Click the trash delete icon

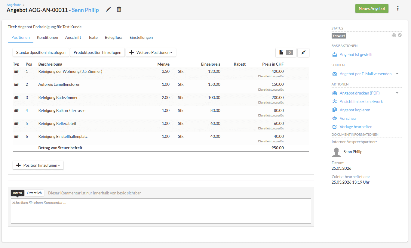tap(119, 9)
